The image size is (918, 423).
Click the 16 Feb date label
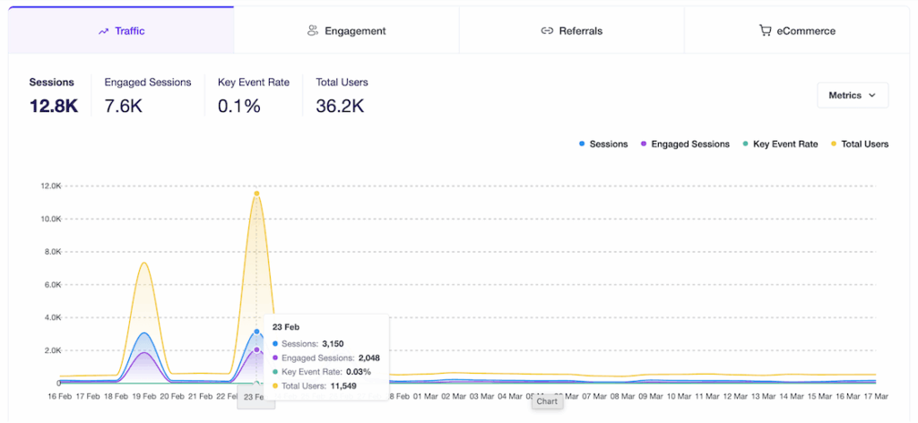point(61,397)
